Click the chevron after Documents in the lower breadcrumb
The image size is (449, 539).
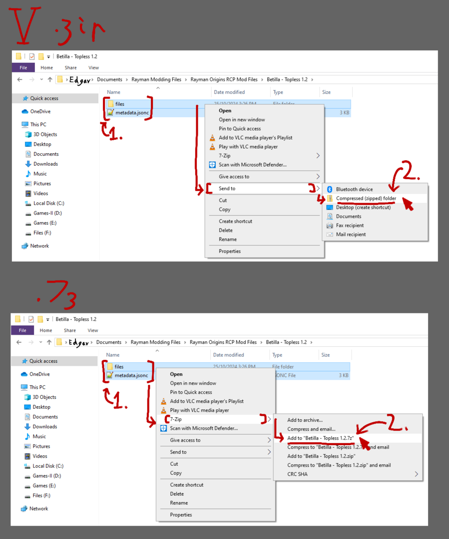tap(126, 342)
